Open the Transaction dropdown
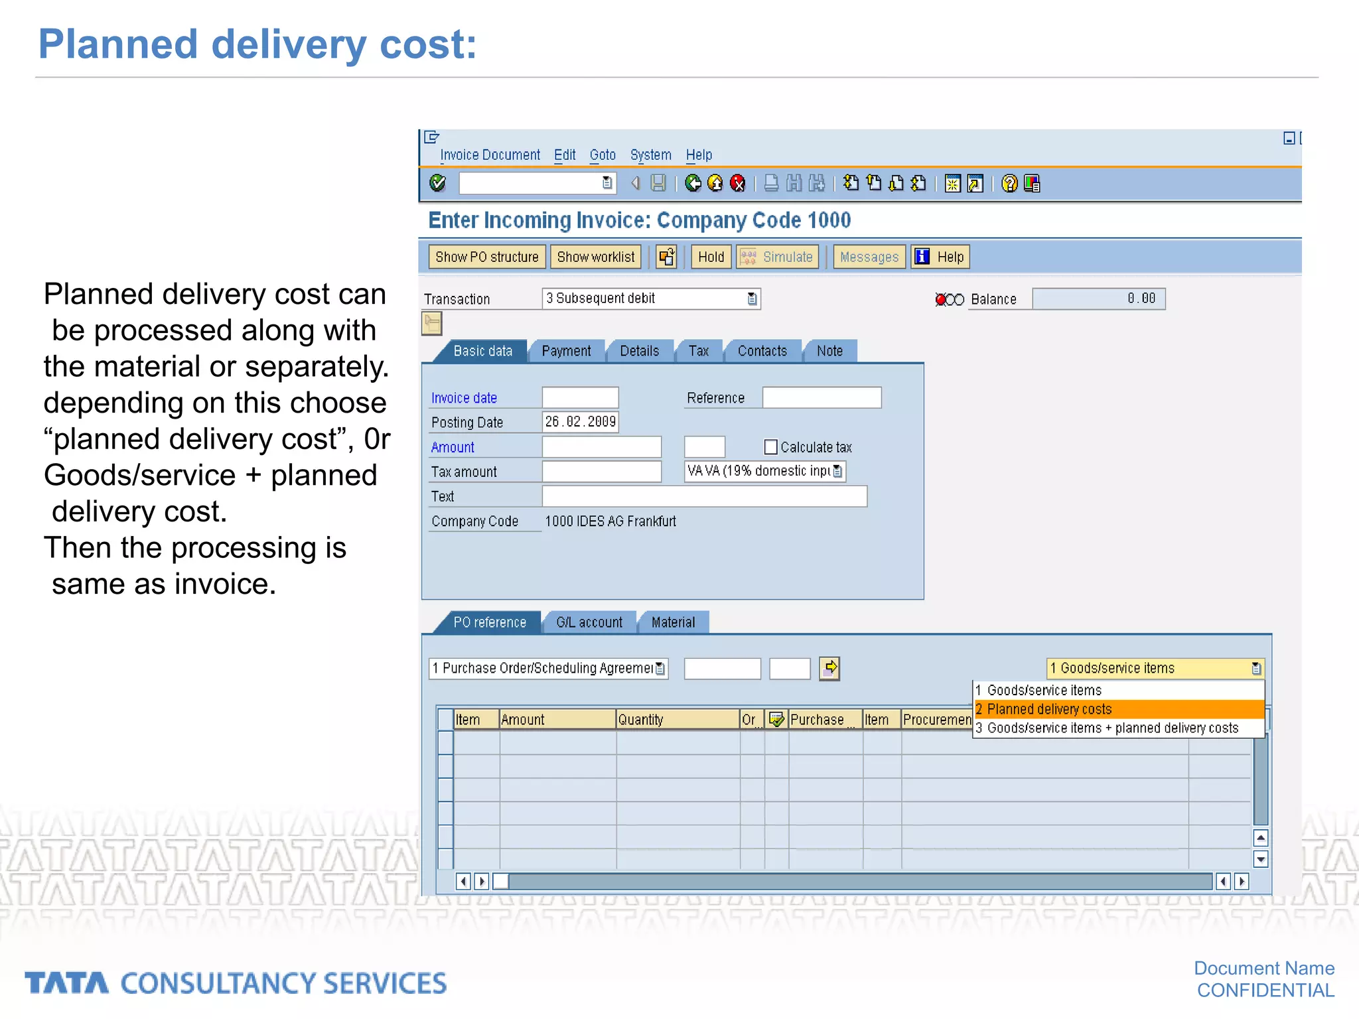This screenshot has height=1019, width=1359. click(752, 299)
